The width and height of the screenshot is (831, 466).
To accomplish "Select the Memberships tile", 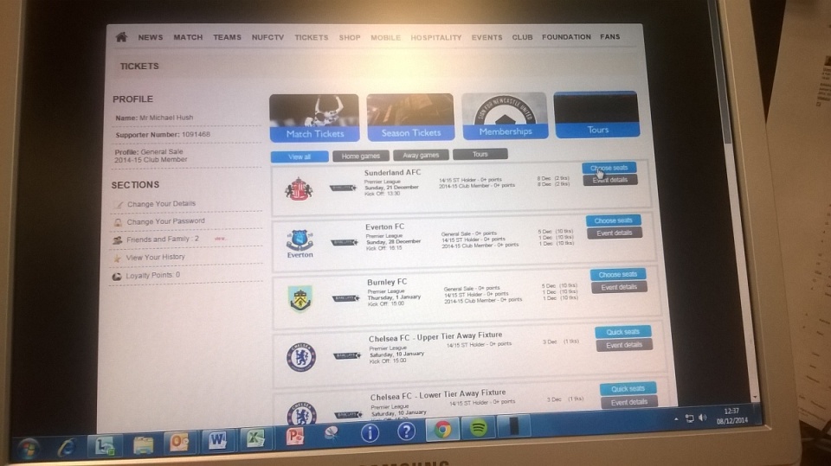I will pos(505,116).
